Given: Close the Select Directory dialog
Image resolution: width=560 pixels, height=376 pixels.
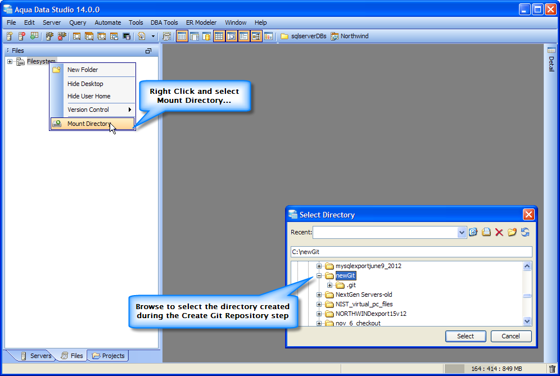Looking at the screenshot, I should [528, 215].
